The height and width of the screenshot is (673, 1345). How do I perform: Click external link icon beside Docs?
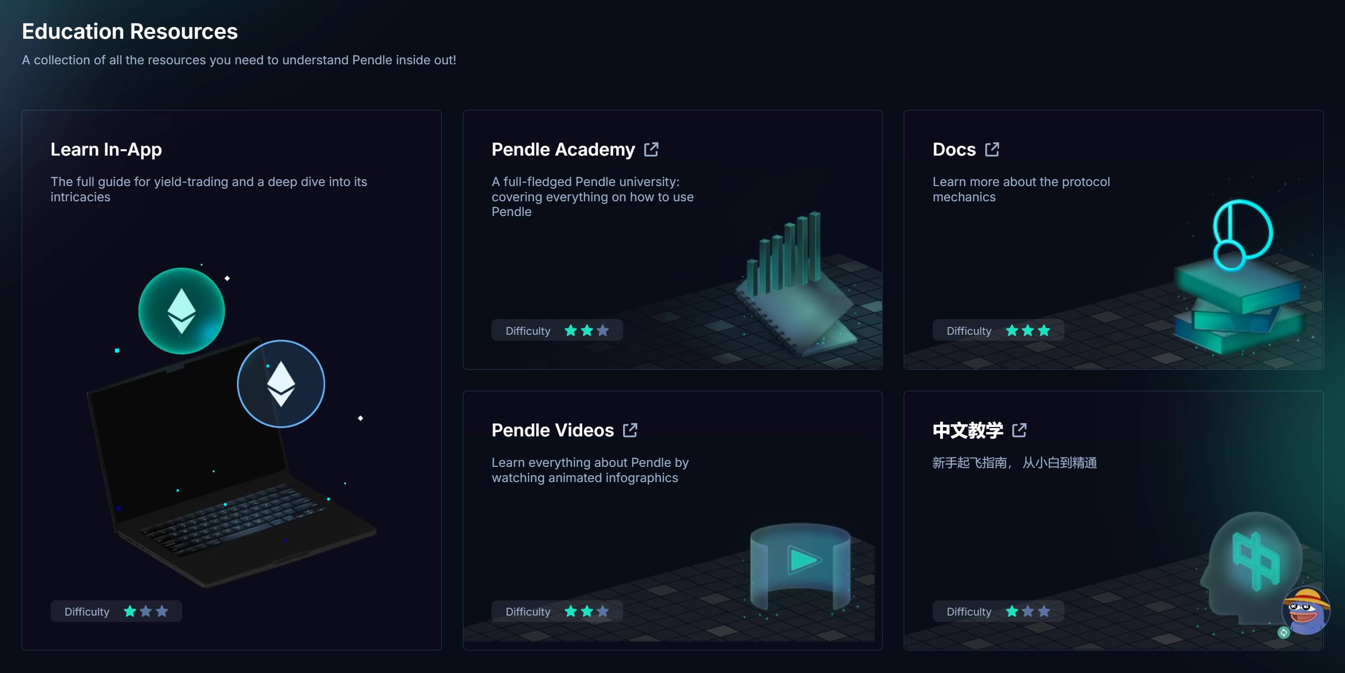click(992, 149)
